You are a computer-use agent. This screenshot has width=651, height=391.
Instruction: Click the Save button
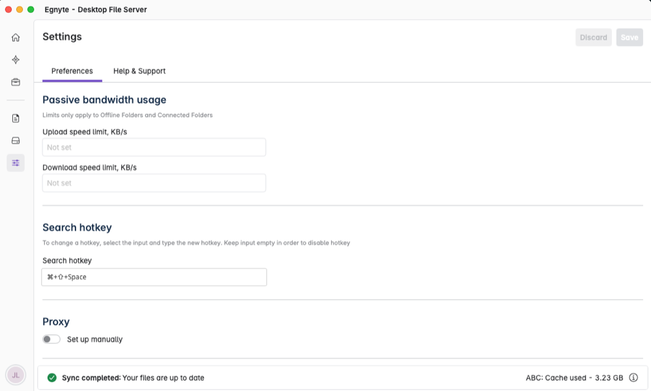629,37
